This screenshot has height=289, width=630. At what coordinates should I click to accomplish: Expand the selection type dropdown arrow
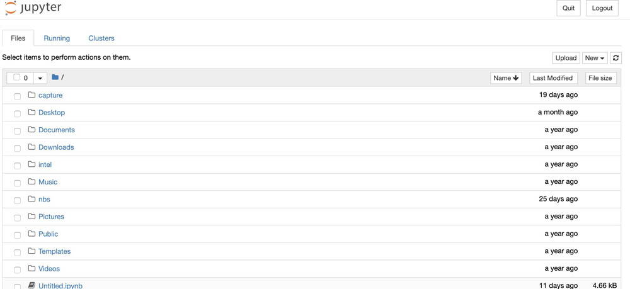point(40,78)
